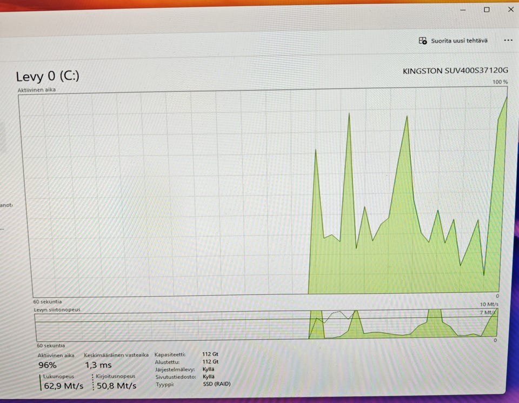The image size is (519, 403).
Task: Click the 62,9 Mt/s read speed value
Action: pyautogui.click(x=64, y=386)
